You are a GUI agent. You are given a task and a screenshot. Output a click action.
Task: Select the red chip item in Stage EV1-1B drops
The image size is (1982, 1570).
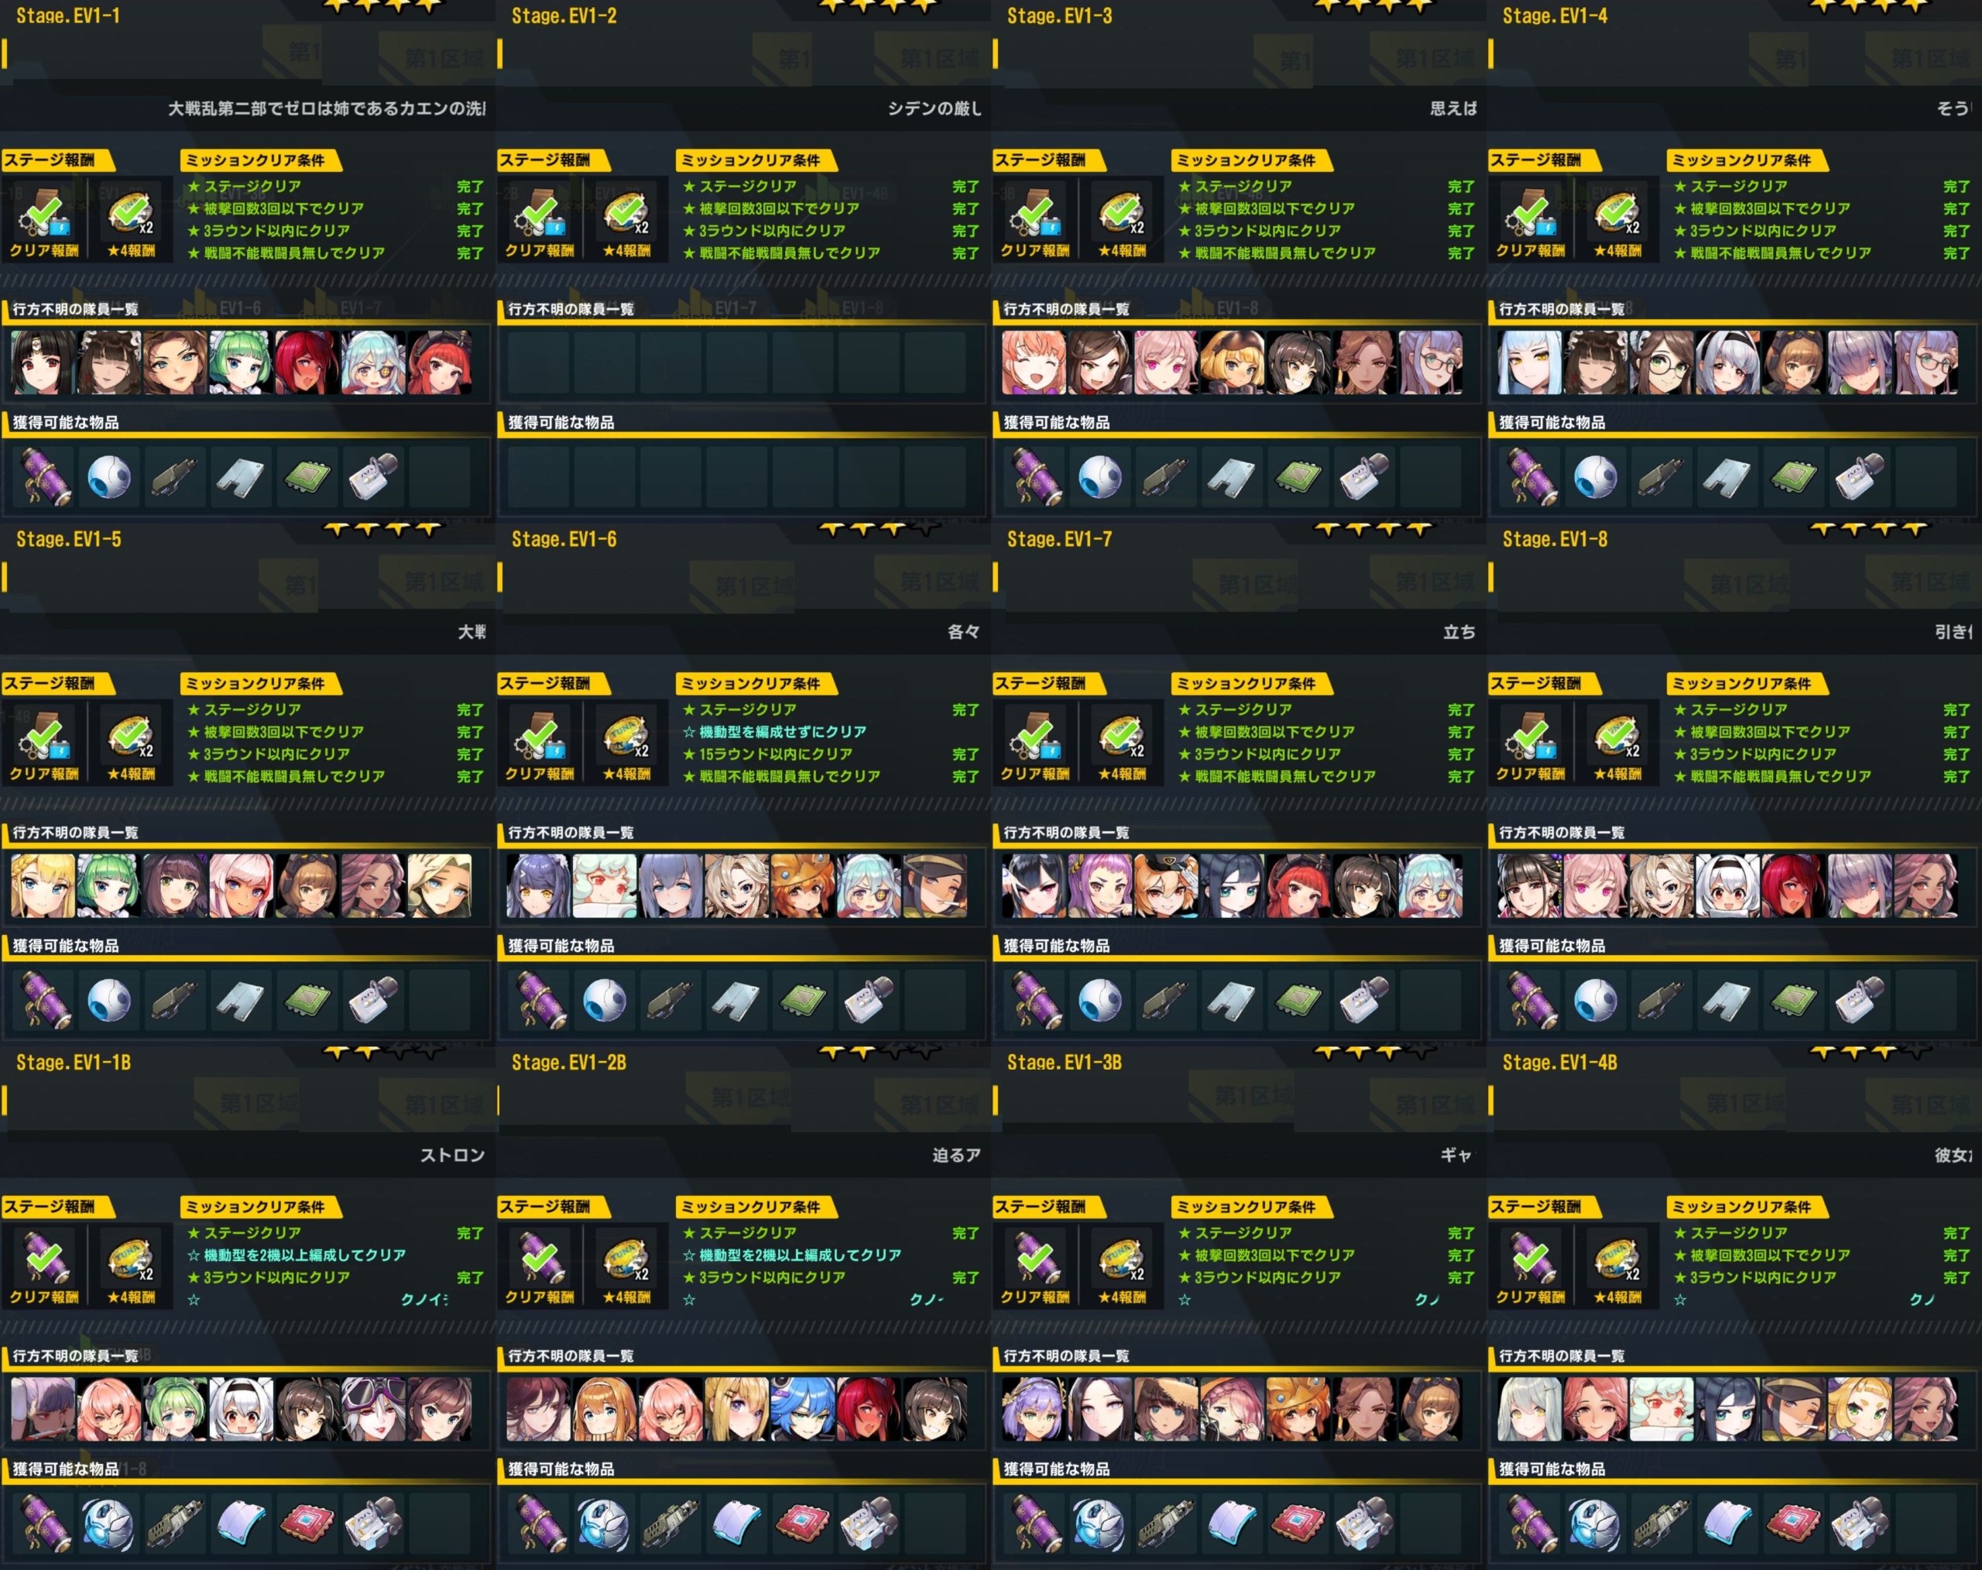point(307,1523)
